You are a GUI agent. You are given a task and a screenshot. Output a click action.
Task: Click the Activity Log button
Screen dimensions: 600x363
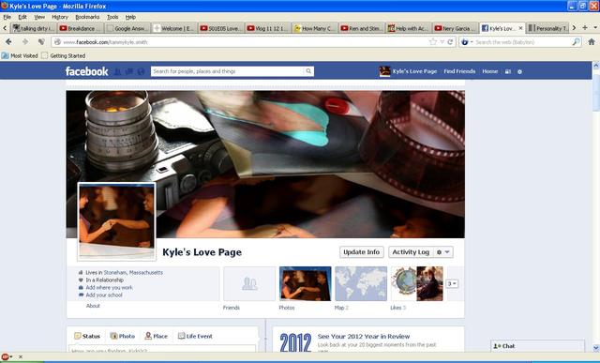point(411,252)
